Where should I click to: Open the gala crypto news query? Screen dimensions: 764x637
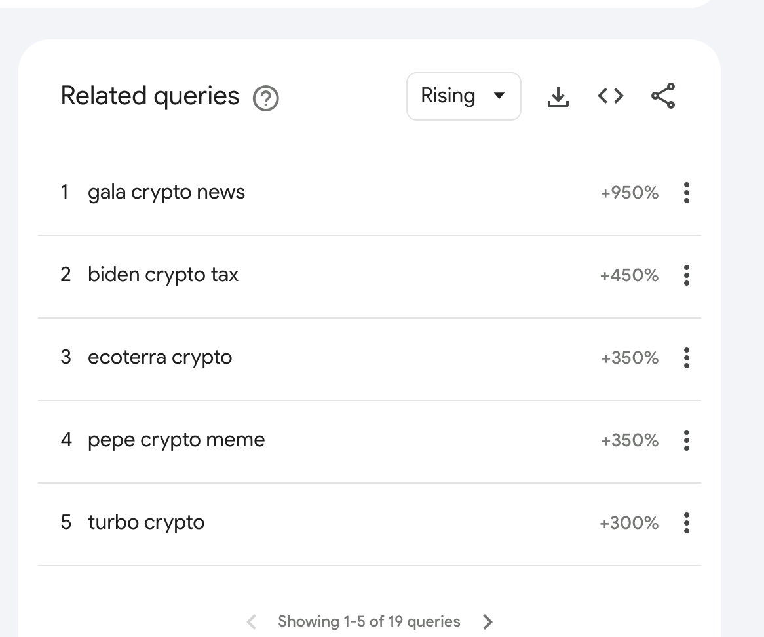click(166, 193)
